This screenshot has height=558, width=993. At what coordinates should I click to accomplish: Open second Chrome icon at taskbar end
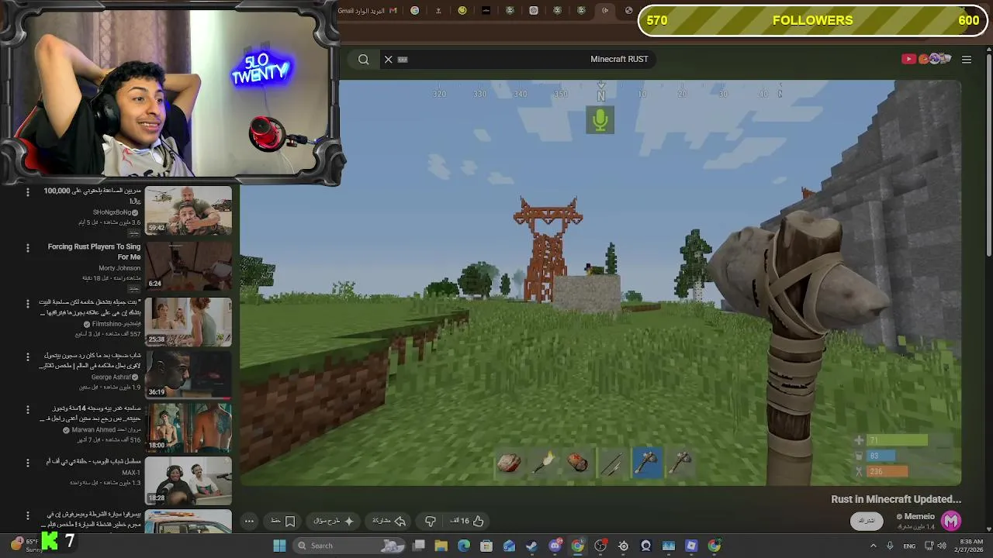pos(714,546)
